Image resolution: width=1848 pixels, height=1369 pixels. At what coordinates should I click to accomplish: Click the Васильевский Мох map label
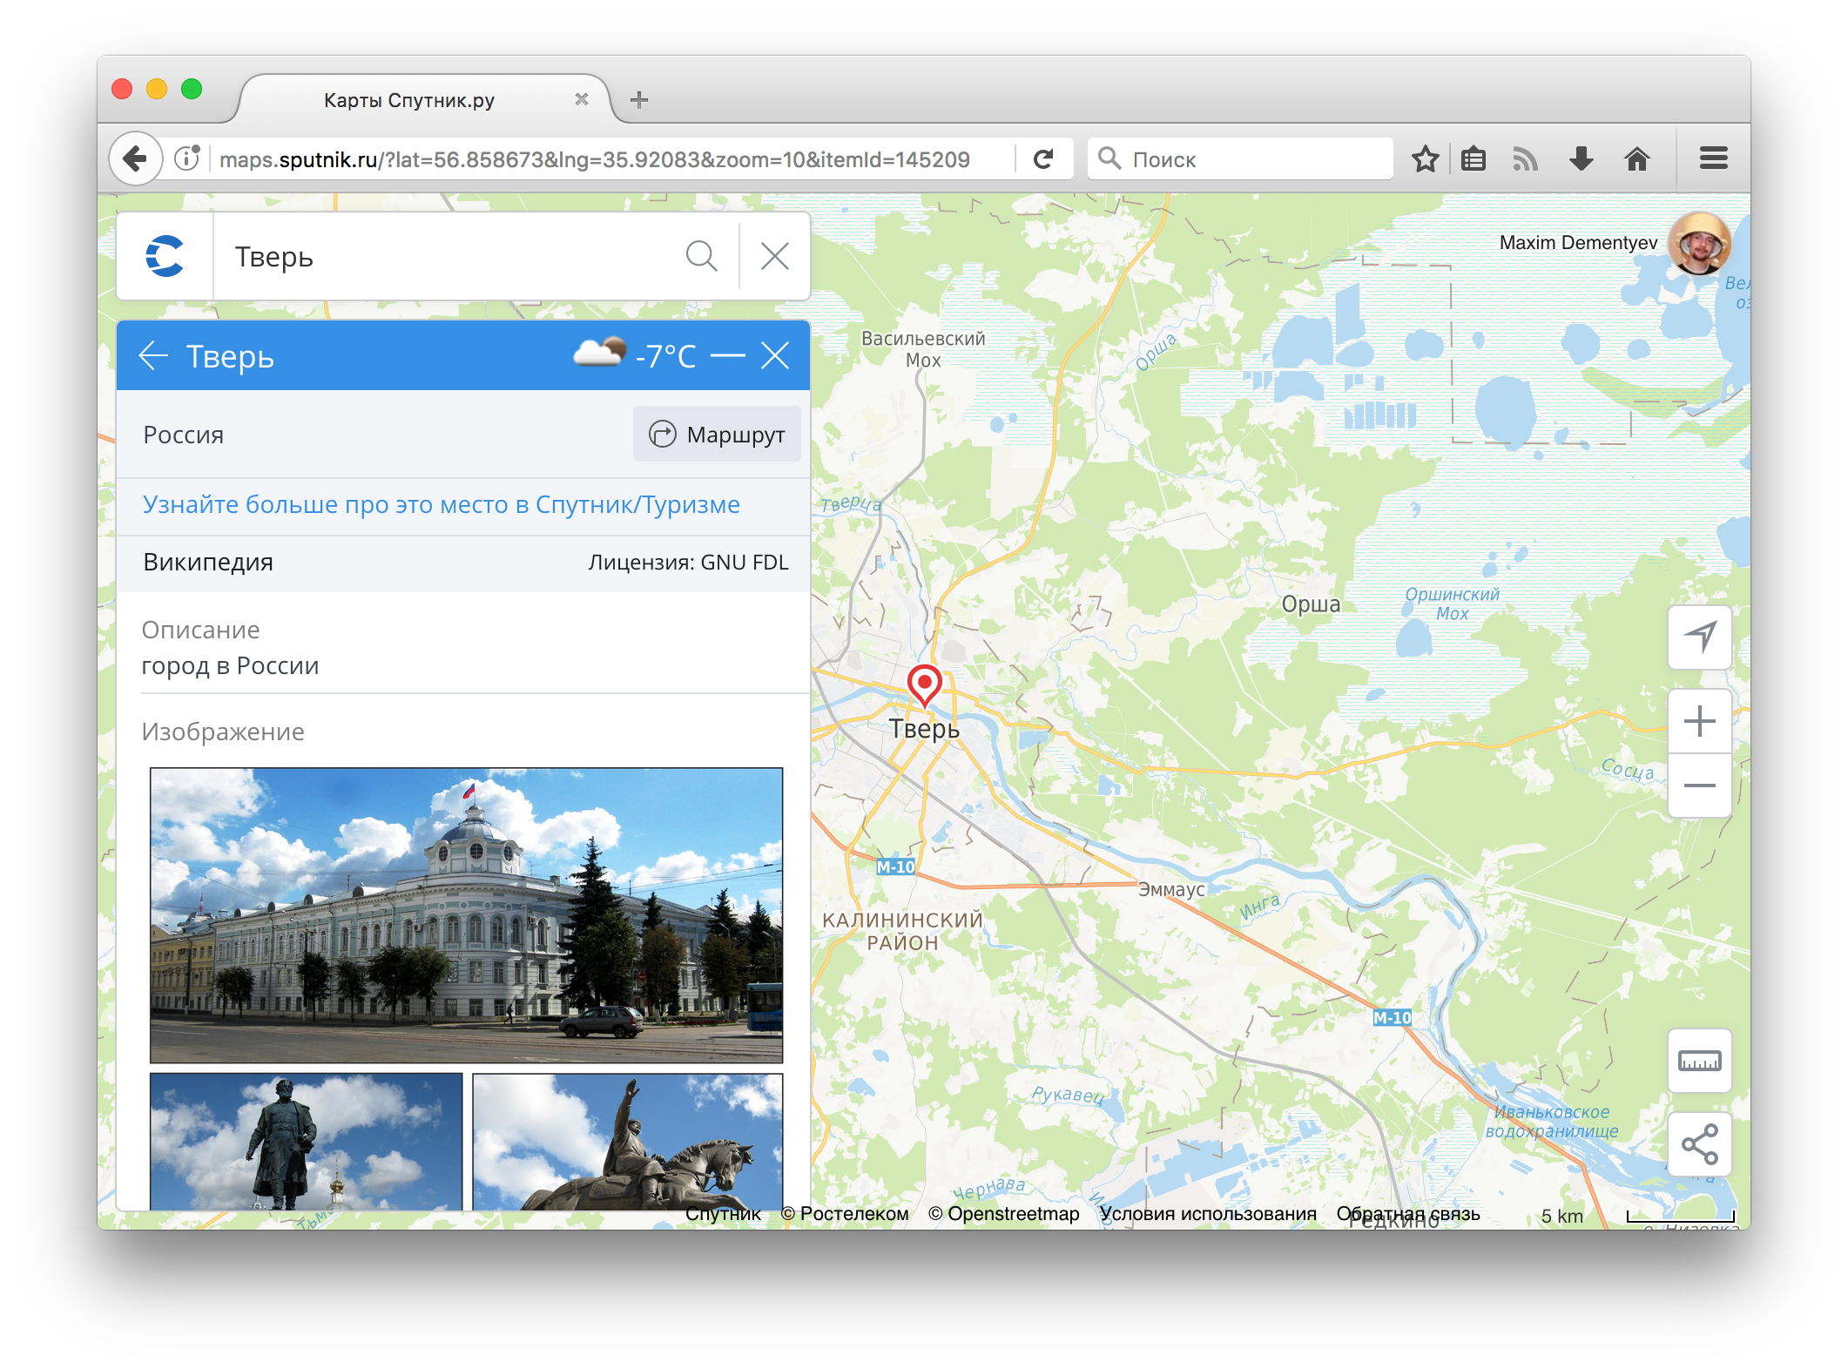(923, 349)
